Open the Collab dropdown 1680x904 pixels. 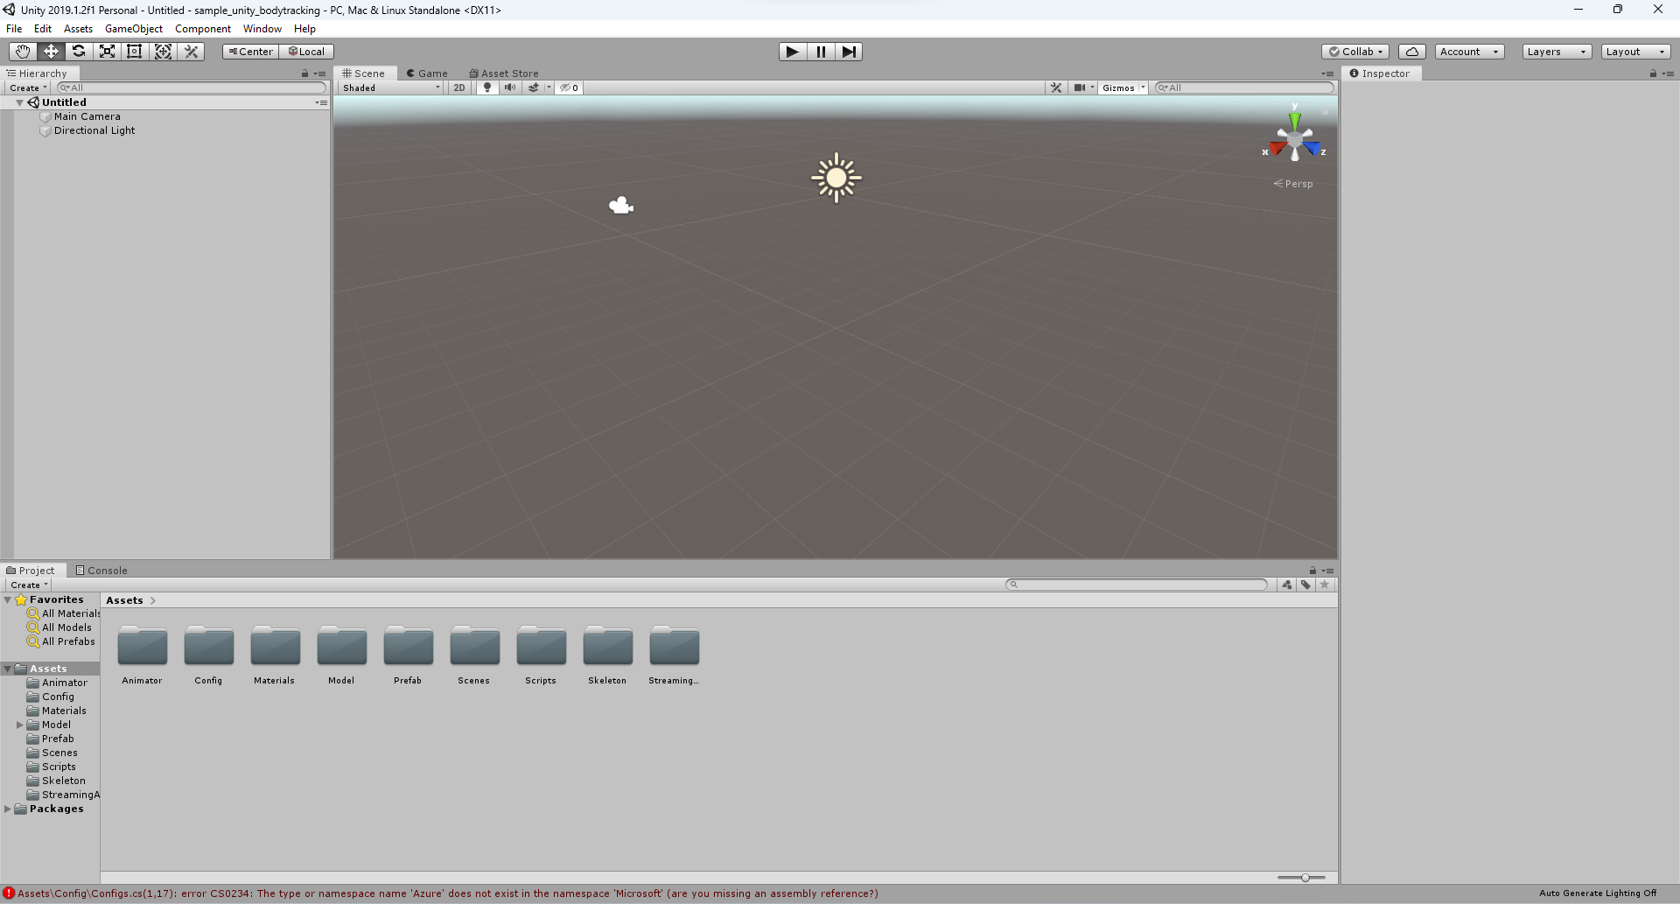pyautogui.click(x=1355, y=52)
